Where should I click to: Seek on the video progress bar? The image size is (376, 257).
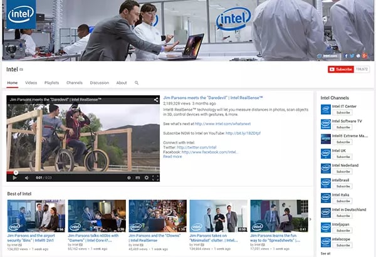(x=83, y=172)
